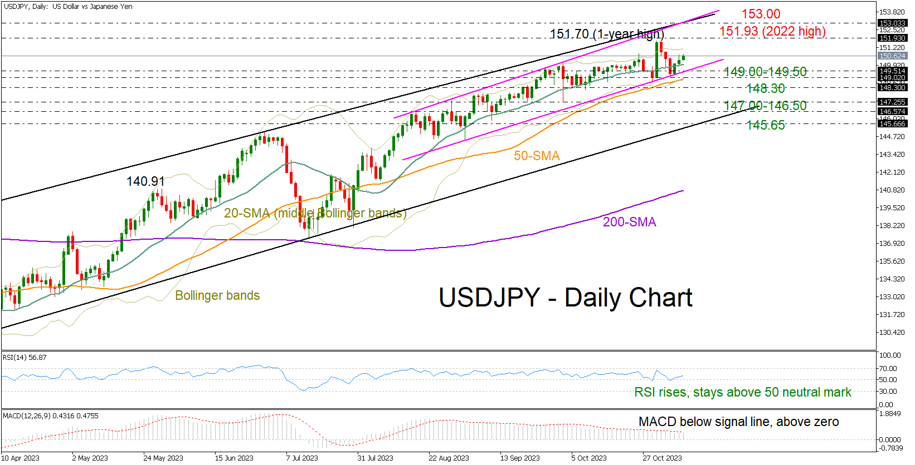
Task: Click the 10 Apr 2023 date label
Action: pyautogui.click(x=21, y=458)
